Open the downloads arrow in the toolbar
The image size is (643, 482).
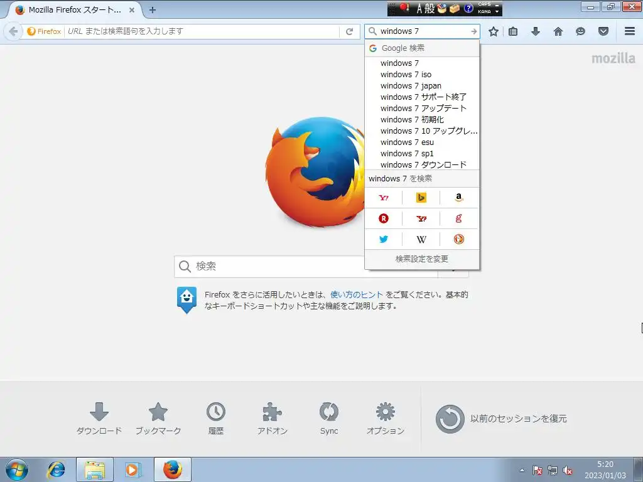click(x=536, y=31)
